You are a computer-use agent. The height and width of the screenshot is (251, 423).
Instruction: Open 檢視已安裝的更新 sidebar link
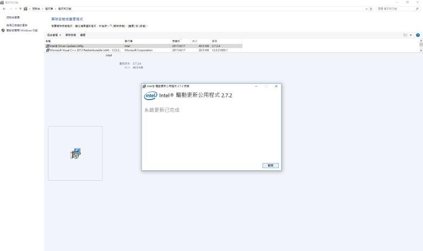pyautogui.click(x=17, y=25)
